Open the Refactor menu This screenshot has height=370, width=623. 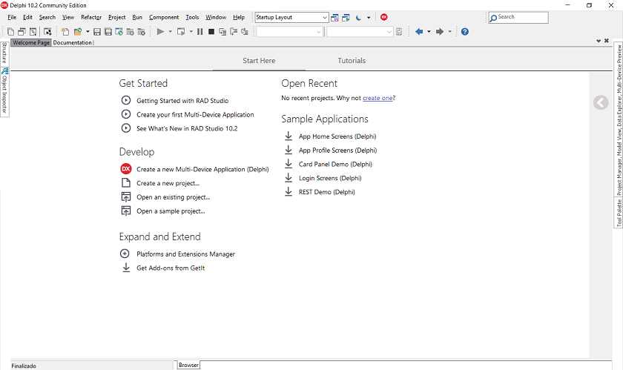click(91, 17)
